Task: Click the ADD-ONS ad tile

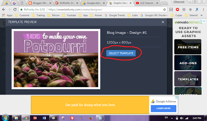Action: [x=188, y=63]
